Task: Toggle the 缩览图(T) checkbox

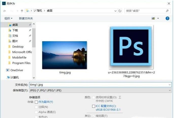Action: pyautogui.click(x=93, y=116)
